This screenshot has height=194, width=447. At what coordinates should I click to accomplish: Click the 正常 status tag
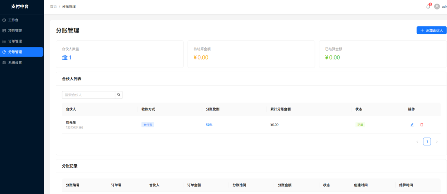[360, 124]
